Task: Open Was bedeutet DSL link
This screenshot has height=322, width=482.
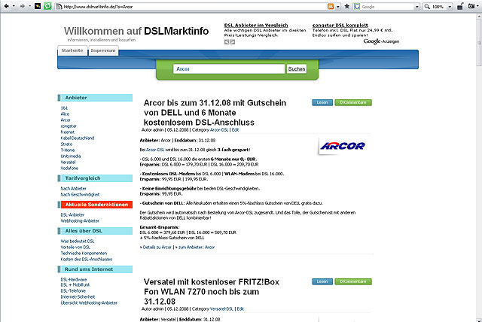Action: [78, 241]
